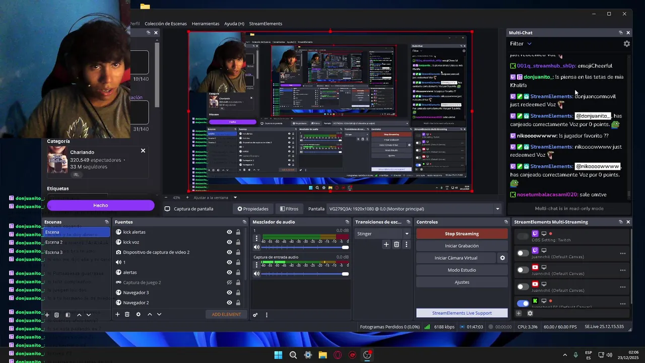Open options for Twitch juannchil output
This screenshot has width=645, height=363.
coord(623,254)
